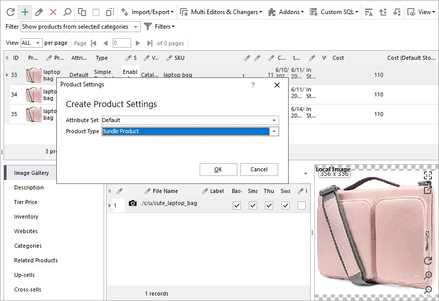439x301 pixels.
Task: Toggle the unchecked last-column image checkbox
Action: pyautogui.click(x=302, y=206)
